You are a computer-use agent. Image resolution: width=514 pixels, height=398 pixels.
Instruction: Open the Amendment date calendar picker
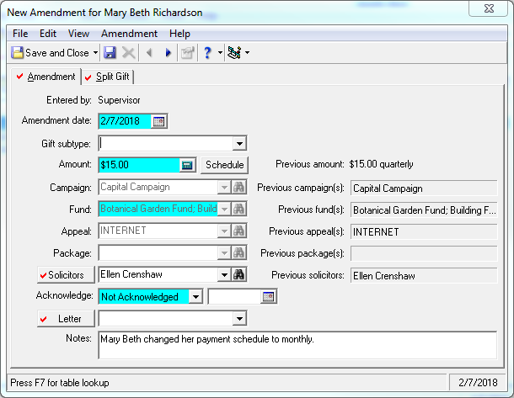click(x=158, y=121)
